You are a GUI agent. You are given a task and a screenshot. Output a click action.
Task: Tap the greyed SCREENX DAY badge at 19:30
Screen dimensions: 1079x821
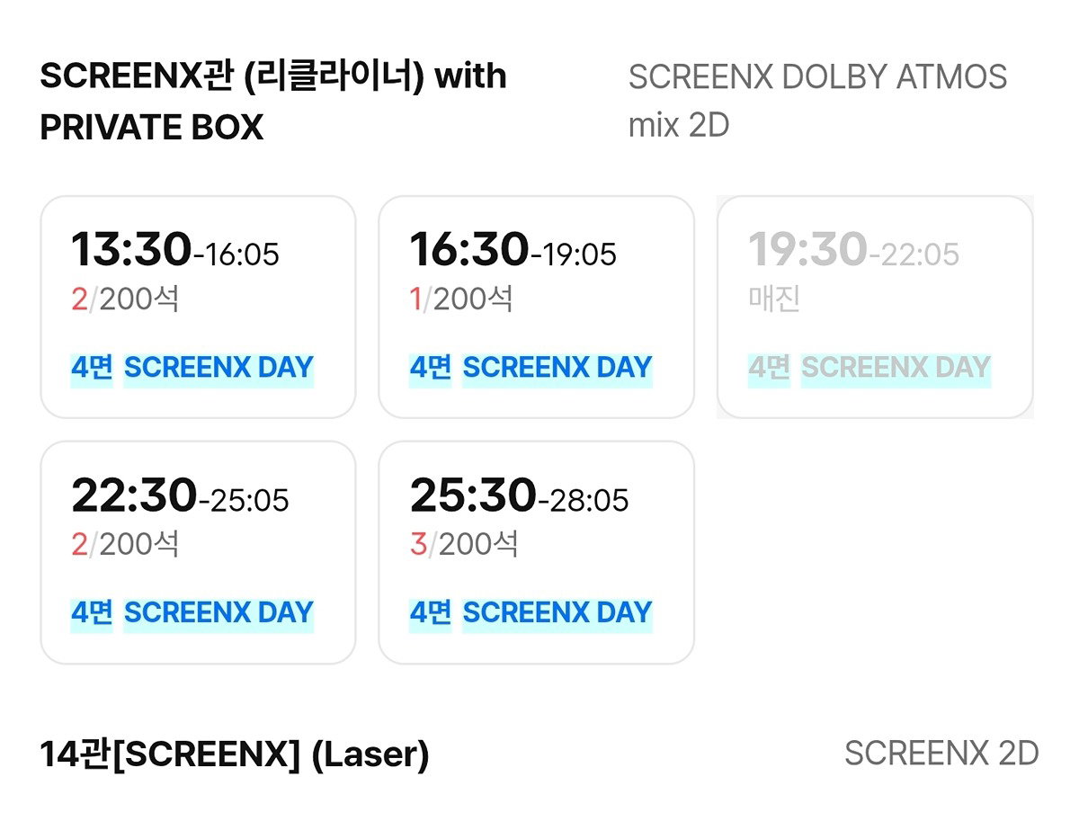point(896,368)
